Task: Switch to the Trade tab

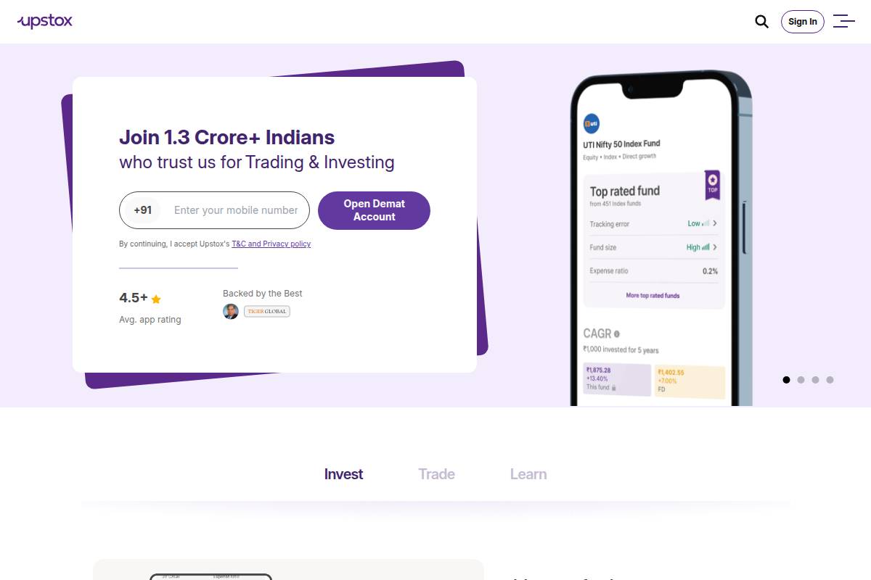Action: point(436,474)
